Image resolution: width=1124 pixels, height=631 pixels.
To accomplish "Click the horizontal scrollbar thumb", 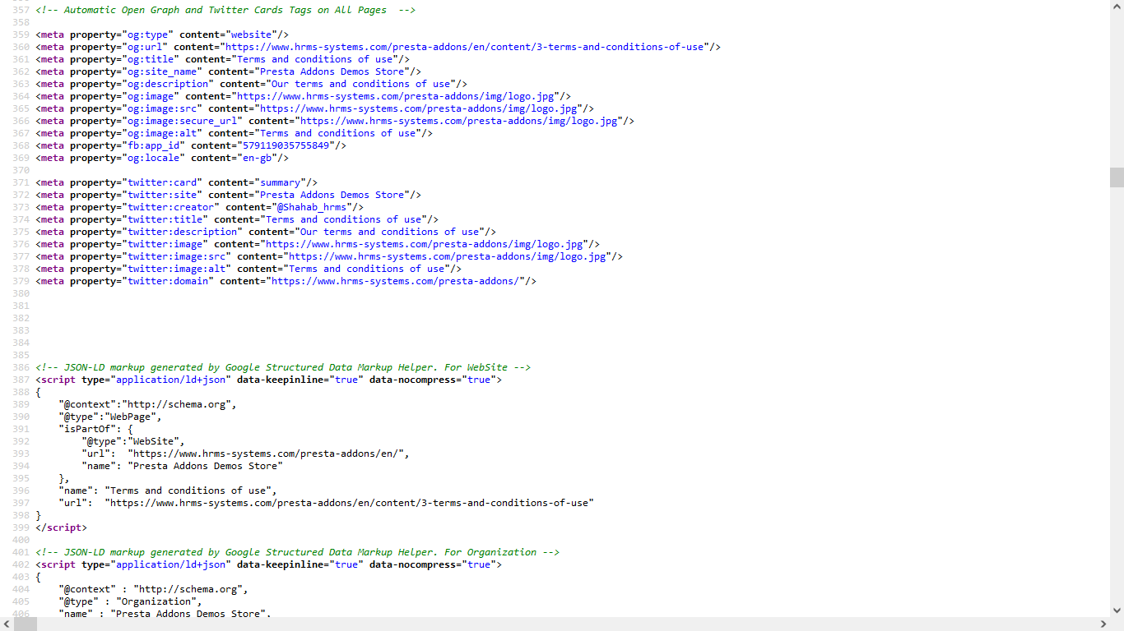I will coord(25,624).
